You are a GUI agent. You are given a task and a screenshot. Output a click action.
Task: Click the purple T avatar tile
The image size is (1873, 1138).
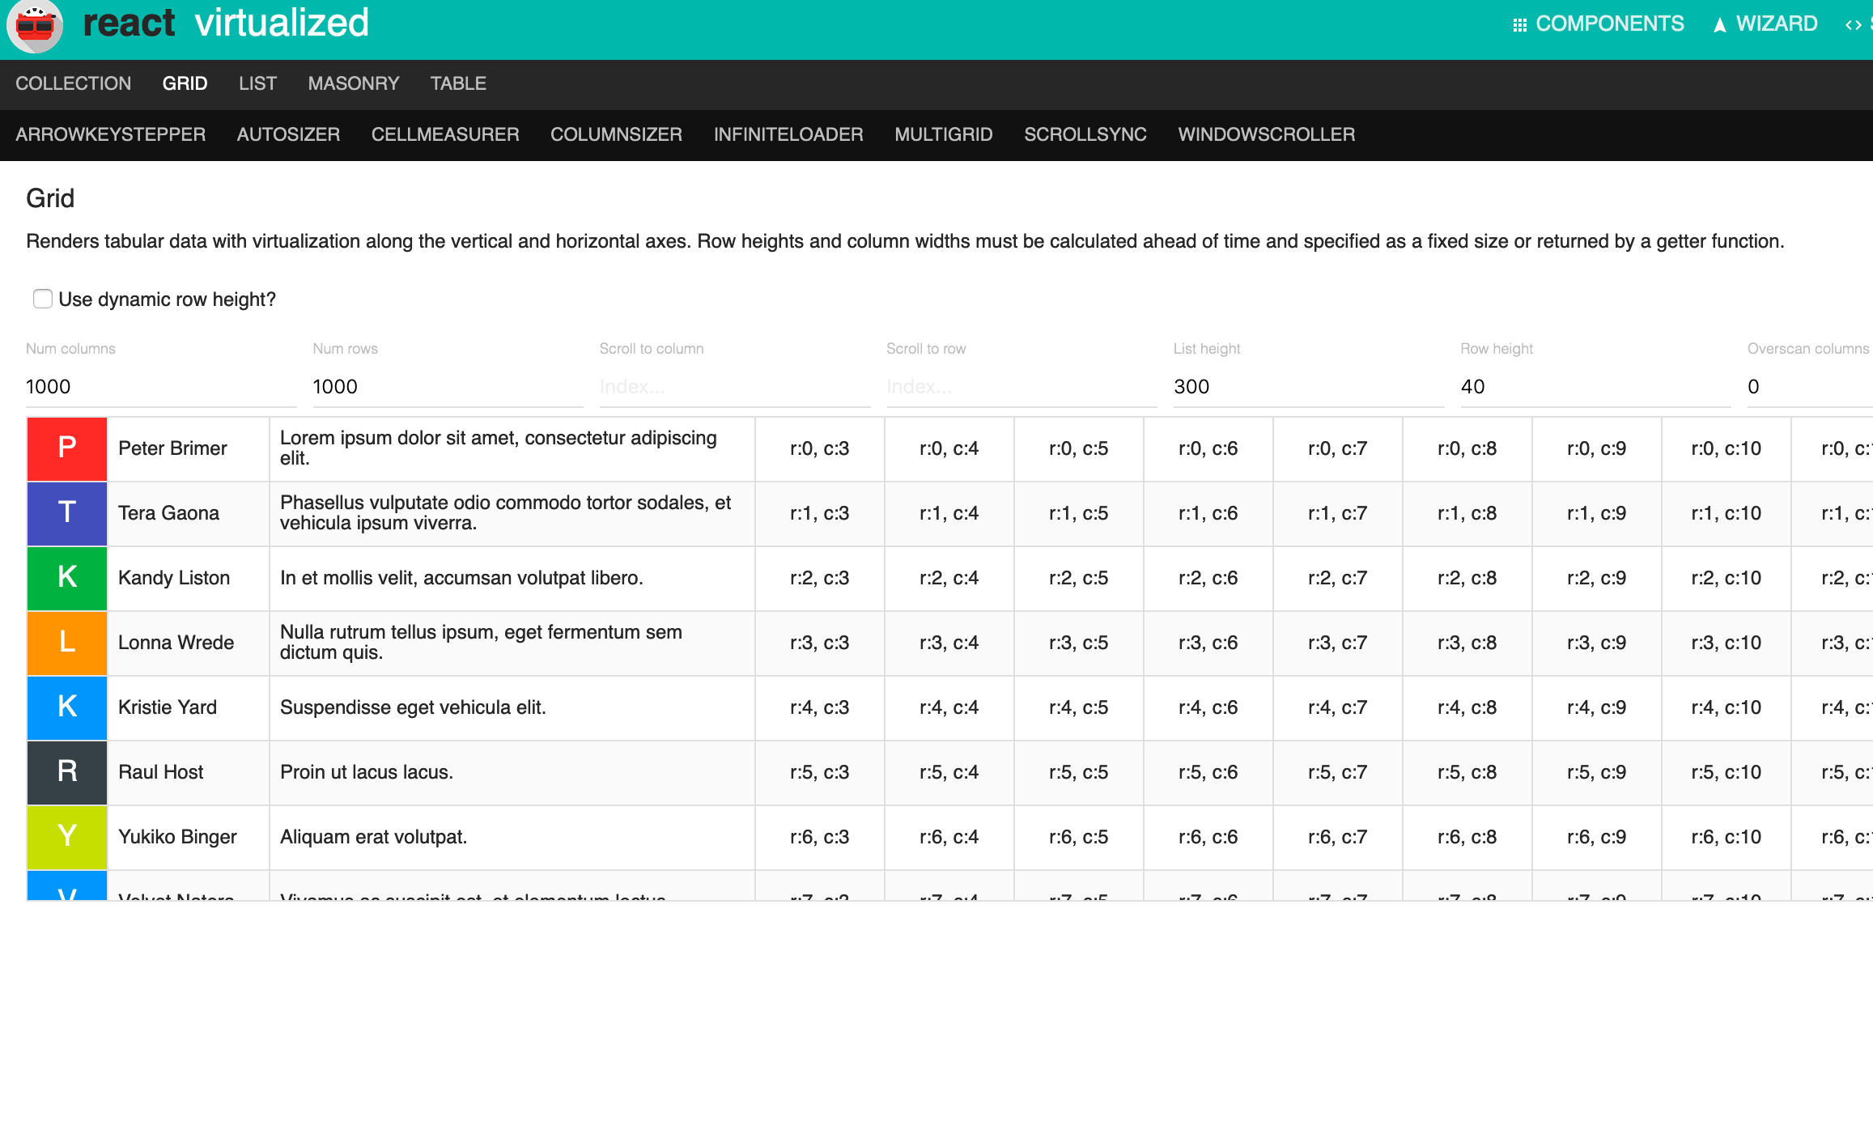point(67,513)
